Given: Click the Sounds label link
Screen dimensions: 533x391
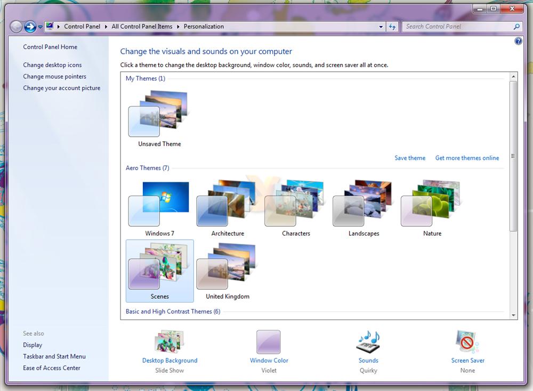Looking at the screenshot, I should [x=368, y=361].
